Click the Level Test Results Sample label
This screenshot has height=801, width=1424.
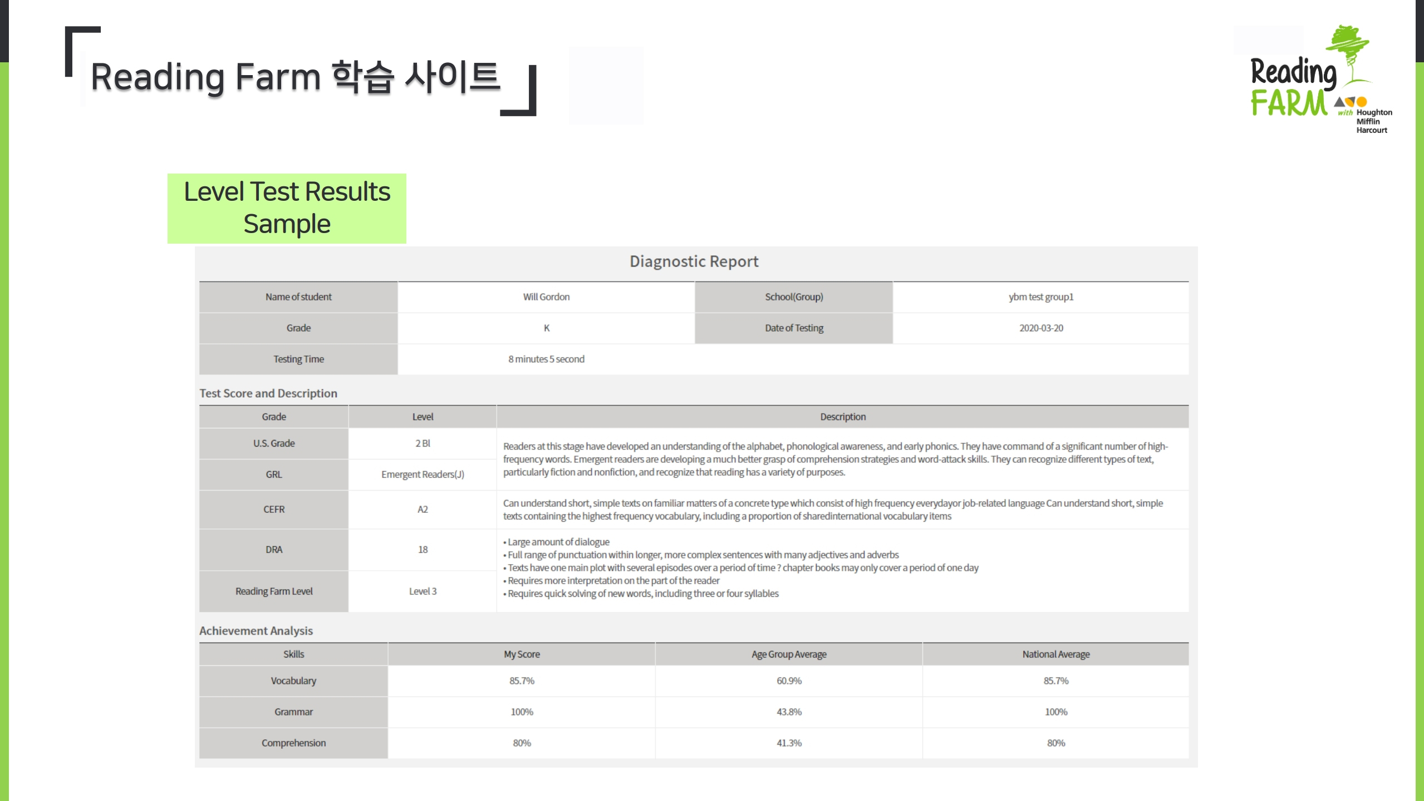[287, 208]
